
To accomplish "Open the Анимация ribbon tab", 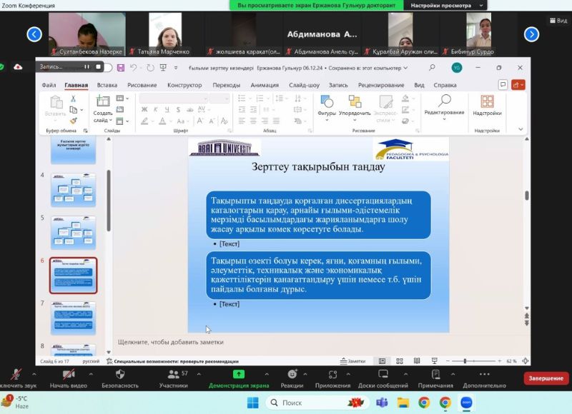I will (x=265, y=85).
